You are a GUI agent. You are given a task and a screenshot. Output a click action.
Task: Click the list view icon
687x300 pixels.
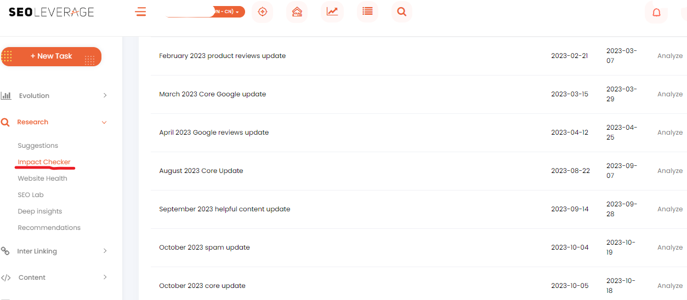(x=367, y=12)
